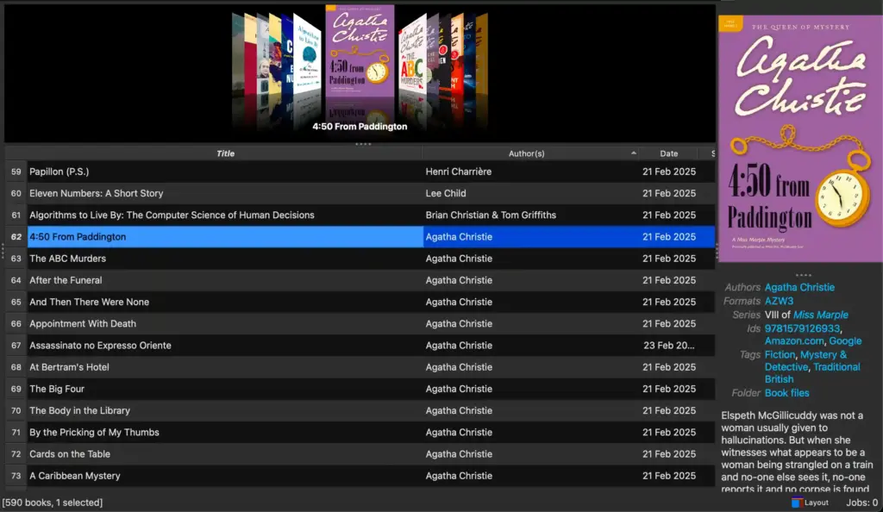Screen dimensions: 883x512
Task: Click row number 73 header
Action: 16,476
